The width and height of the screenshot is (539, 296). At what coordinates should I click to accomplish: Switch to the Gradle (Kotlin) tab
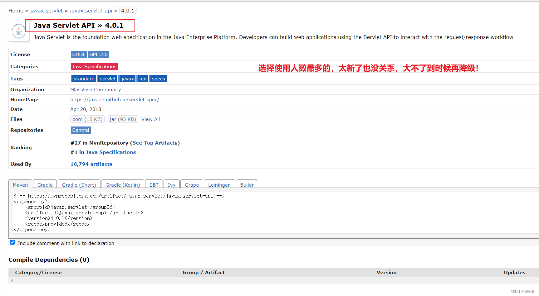pos(122,184)
